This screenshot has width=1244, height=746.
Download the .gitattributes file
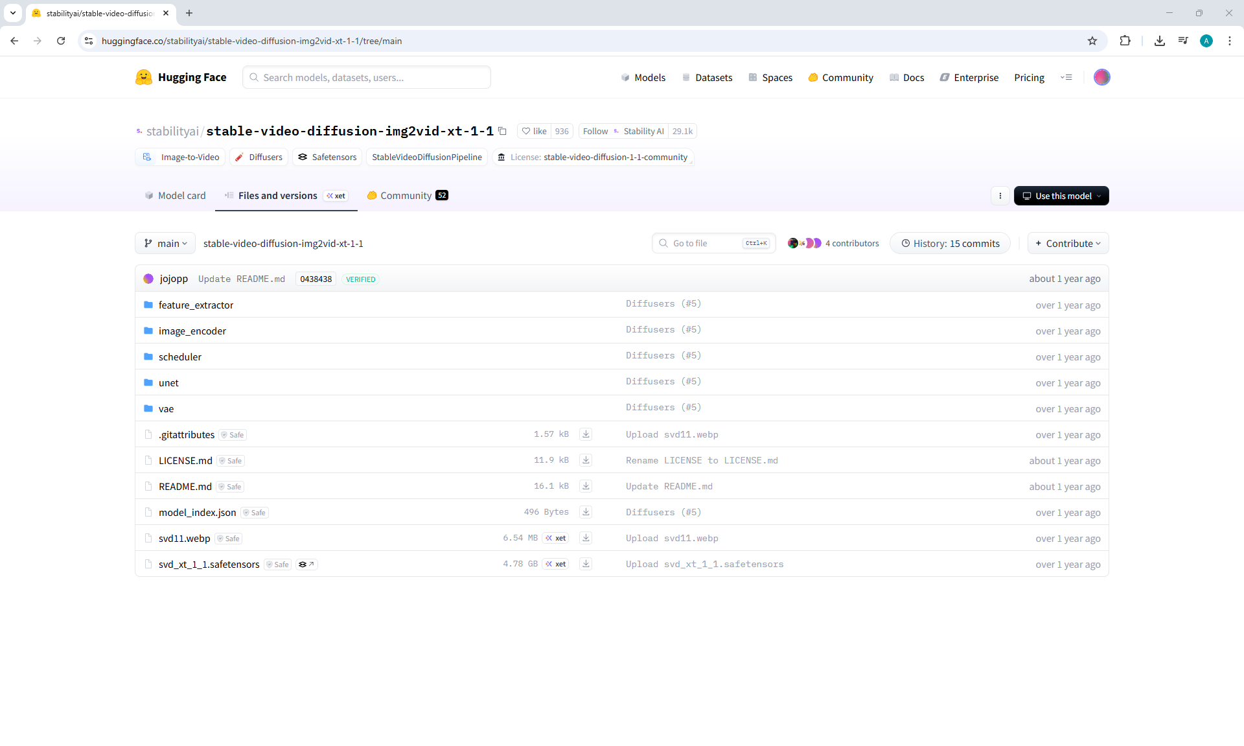(x=586, y=434)
